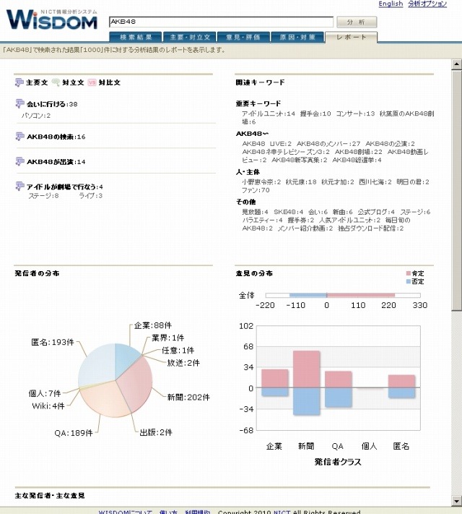The image size is (462, 514).
Task: Click keyword 握手会:10
Action: click(x=315, y=113)
